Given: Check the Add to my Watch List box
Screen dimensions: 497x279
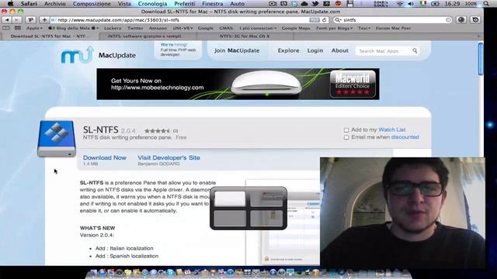Looking at the screenshot, I should [x=346, y=130].
